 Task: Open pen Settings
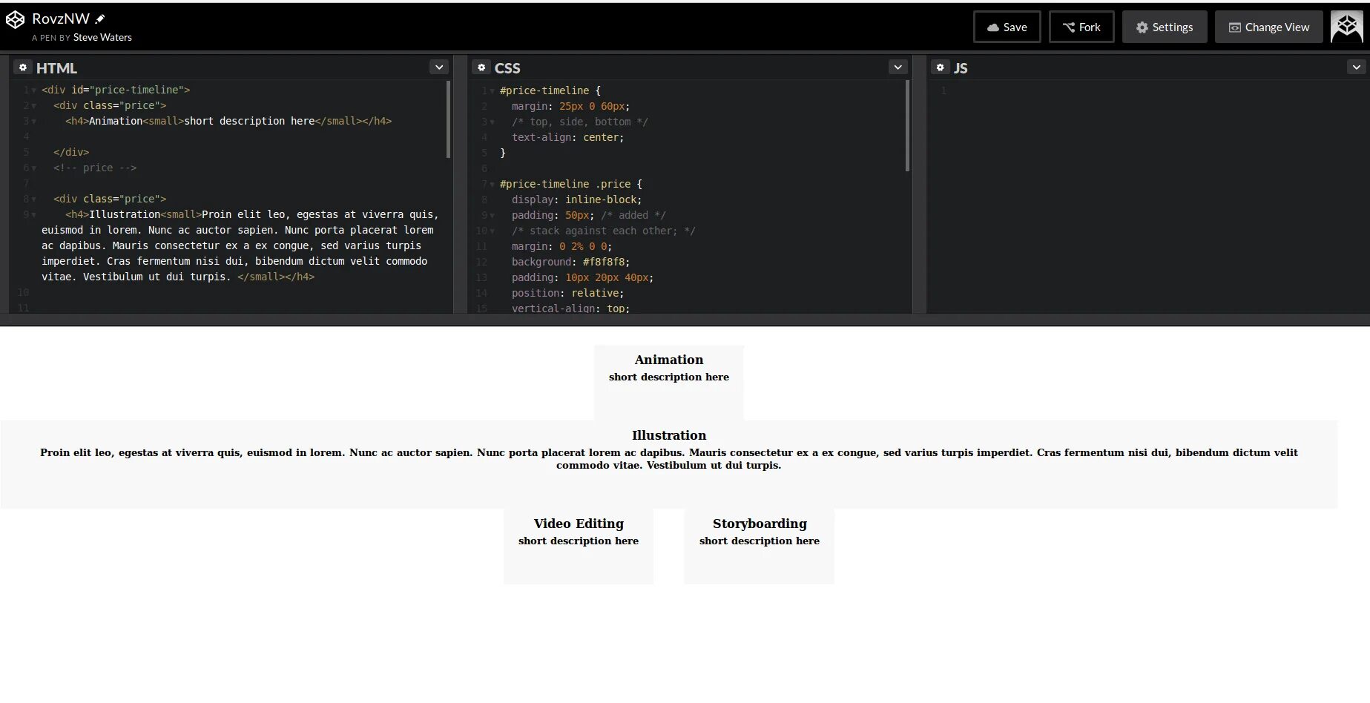point(1165,27)
